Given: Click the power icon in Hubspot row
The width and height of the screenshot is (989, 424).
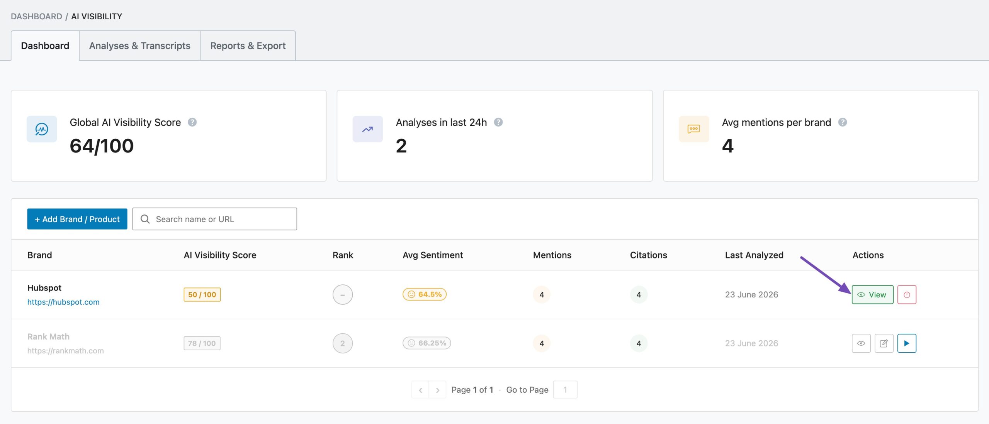Looking at the screenshot, I should tap(907, 295).
